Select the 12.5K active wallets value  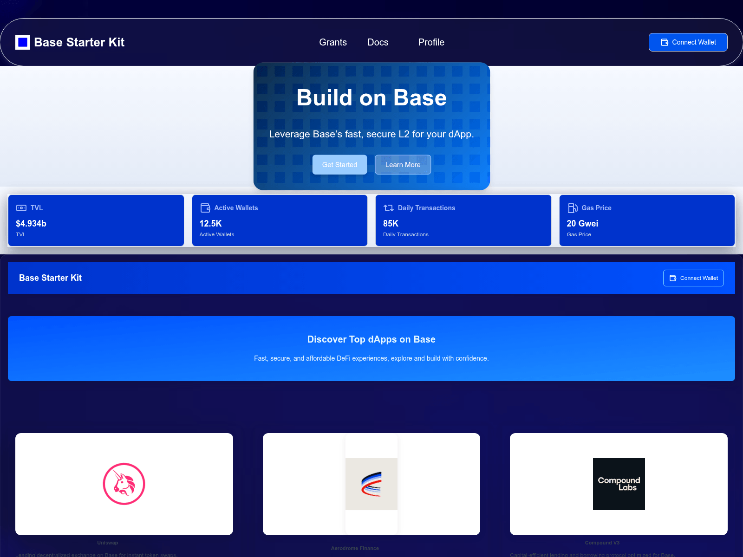pyautogui.click(x=211, y=223)
